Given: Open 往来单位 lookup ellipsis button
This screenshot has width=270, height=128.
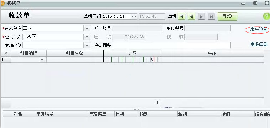Looking at the screenshot, I should point(87,28).
